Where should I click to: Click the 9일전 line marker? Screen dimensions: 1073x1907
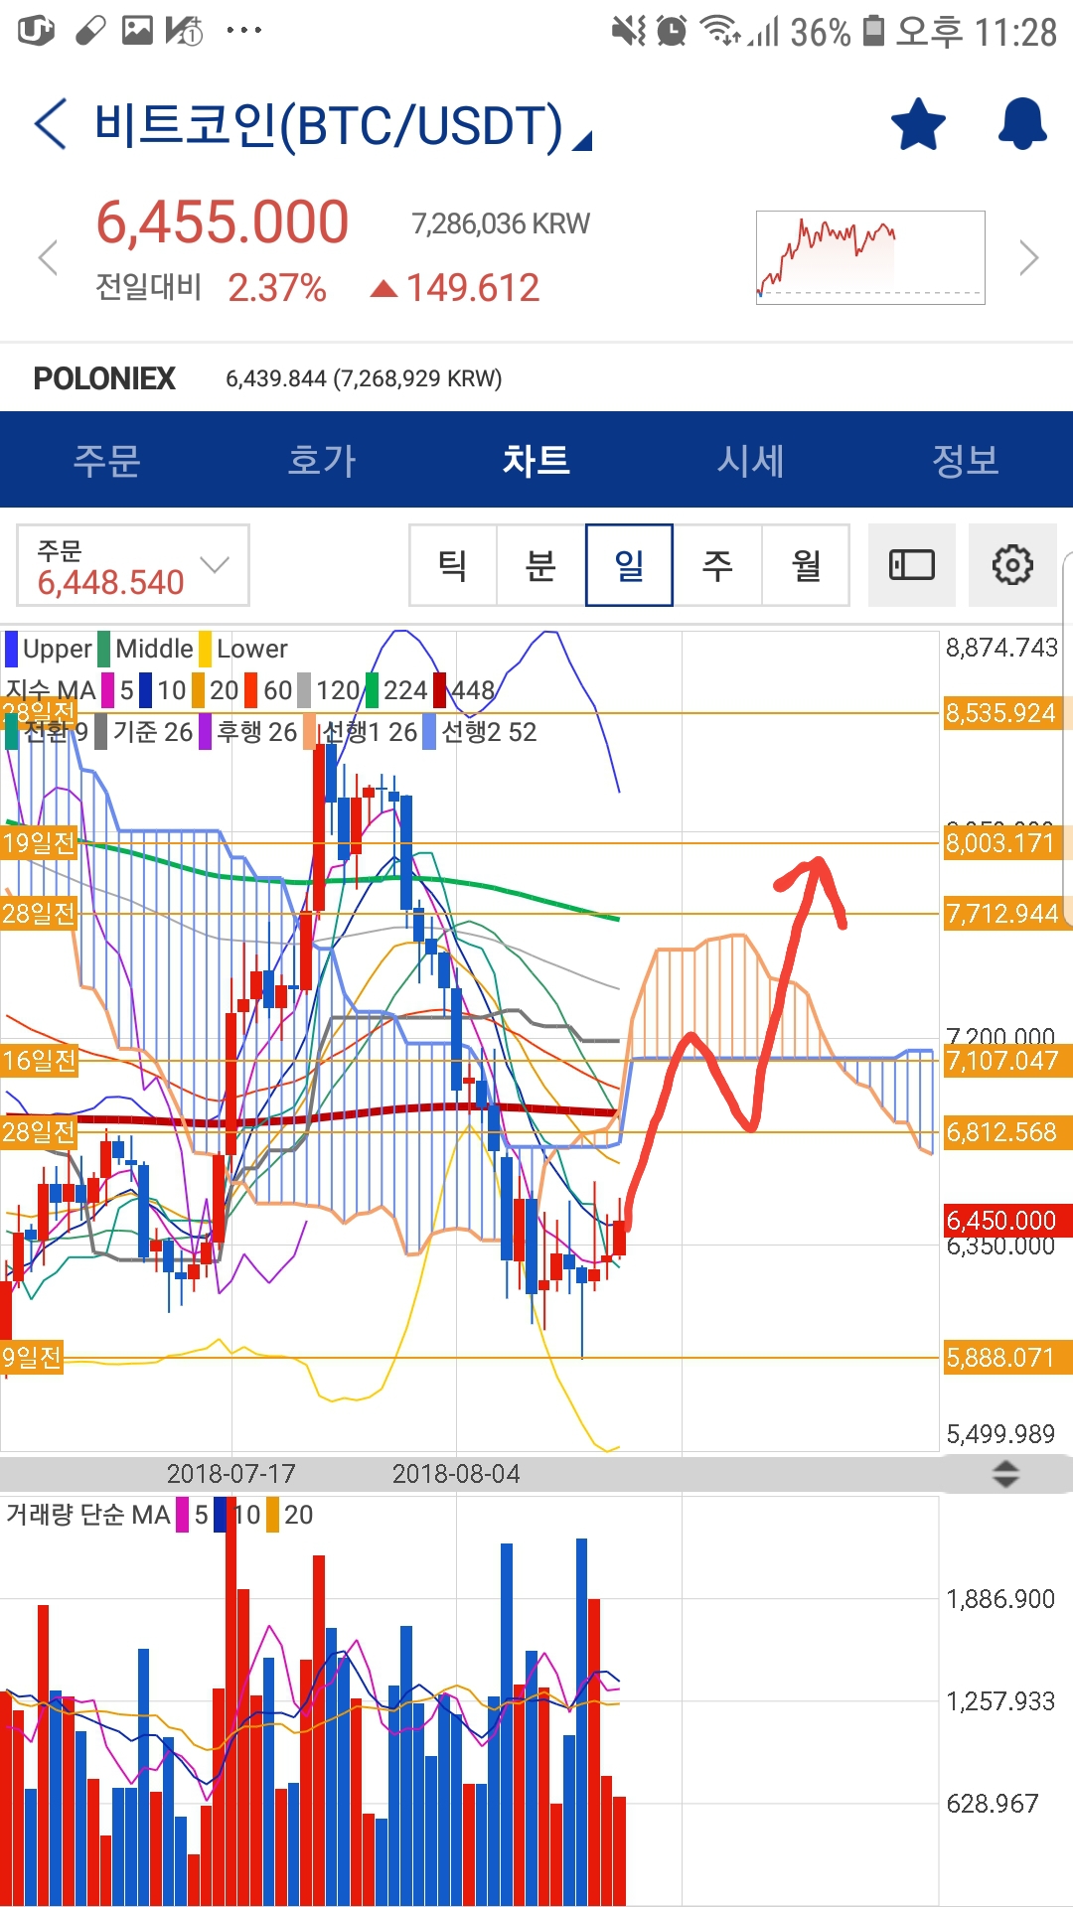coord(32,1358)
